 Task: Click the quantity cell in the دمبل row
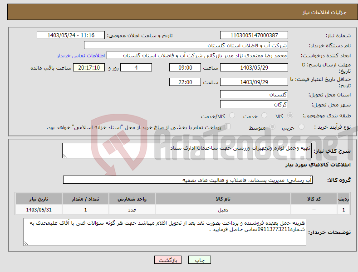(85, 210)
